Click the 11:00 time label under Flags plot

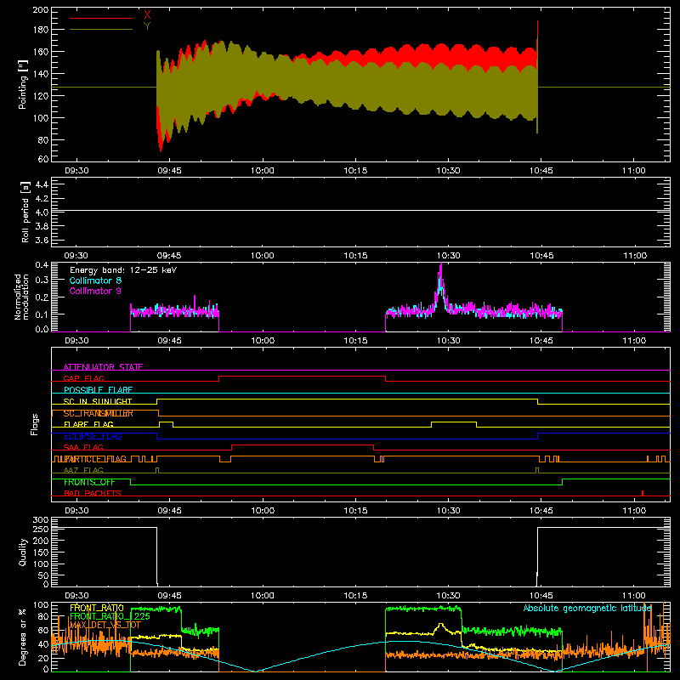coord(634,511)
